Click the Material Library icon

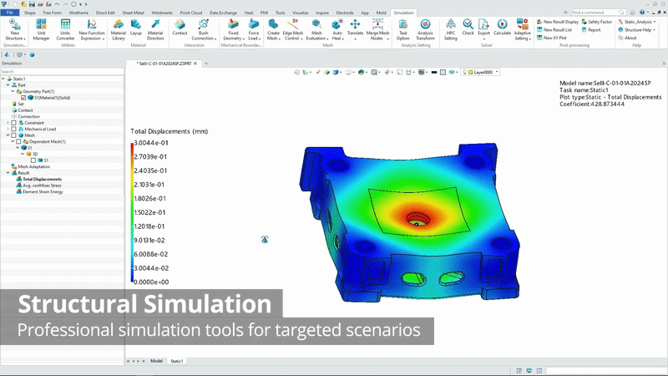click(119, 30)
